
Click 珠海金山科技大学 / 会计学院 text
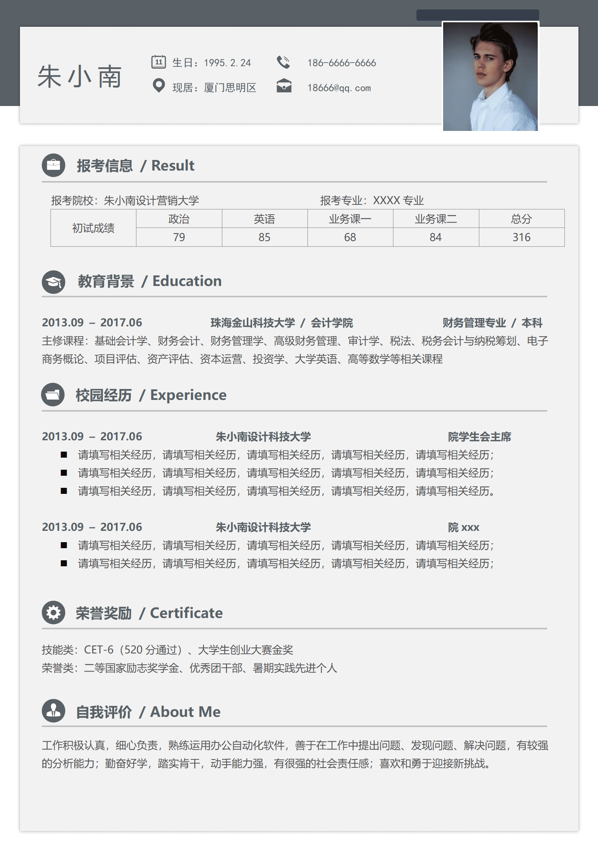click(281, 323)
